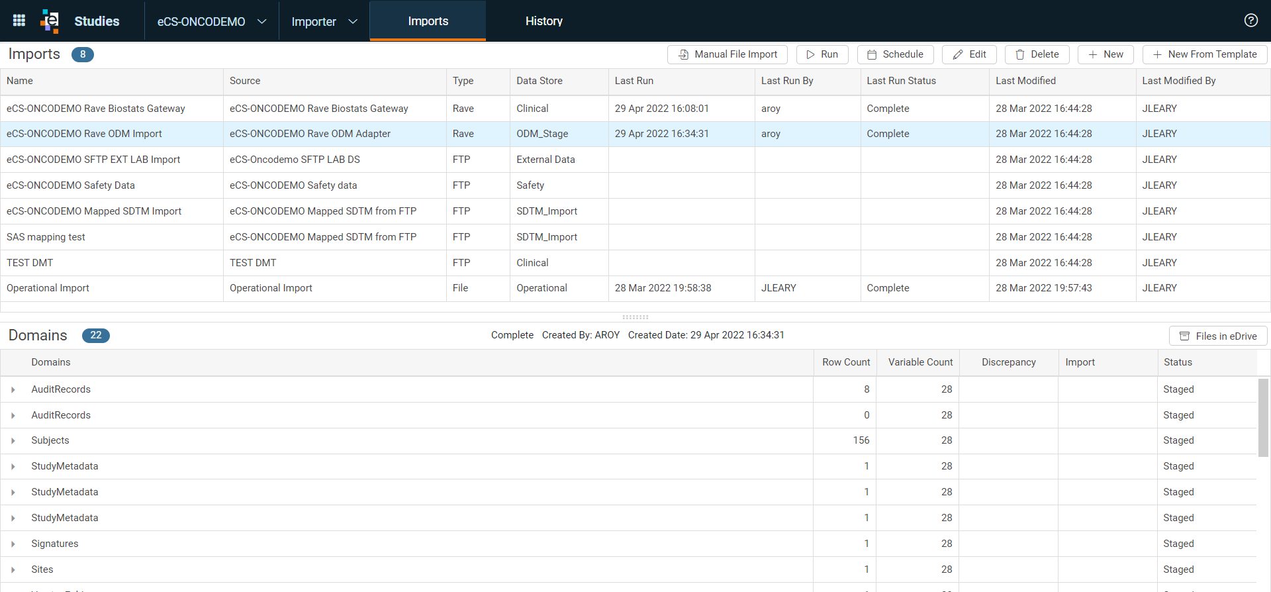Click the Domains panel vertical scrollbar
This screenshot has height=592, width=1271.
coord(1263,417)
